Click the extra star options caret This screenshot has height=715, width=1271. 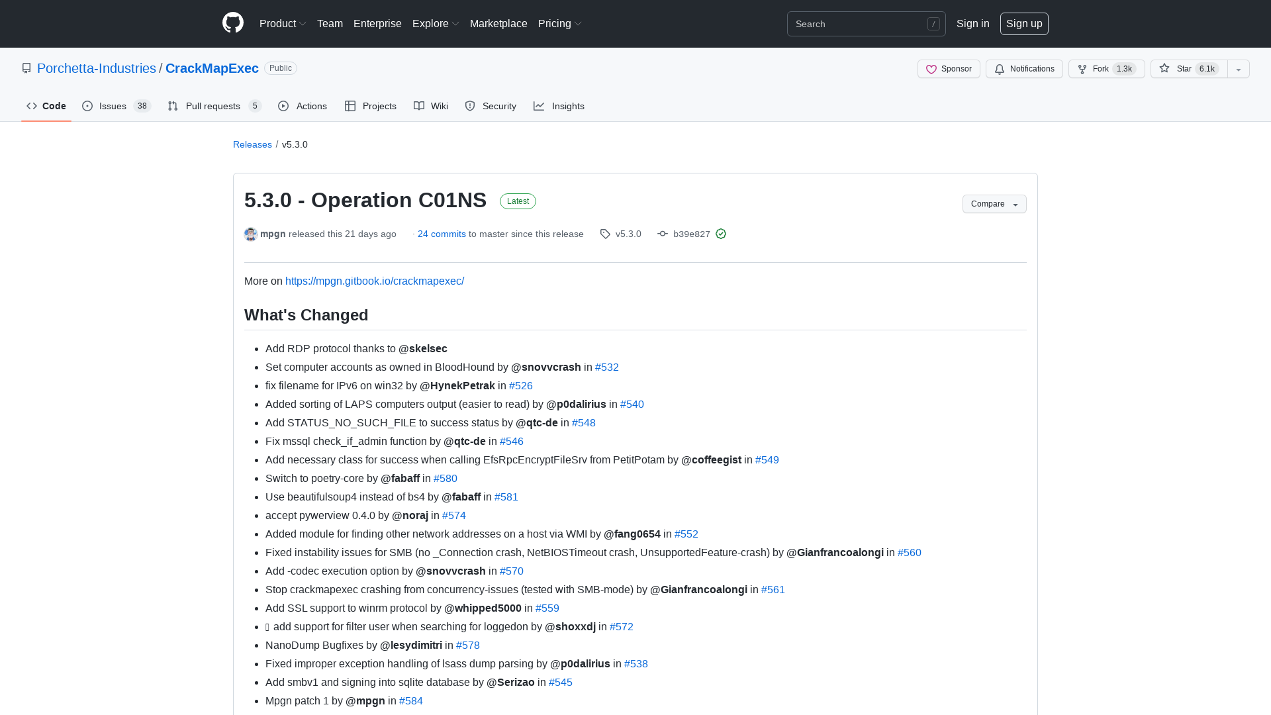click(x=1239, y=69)
